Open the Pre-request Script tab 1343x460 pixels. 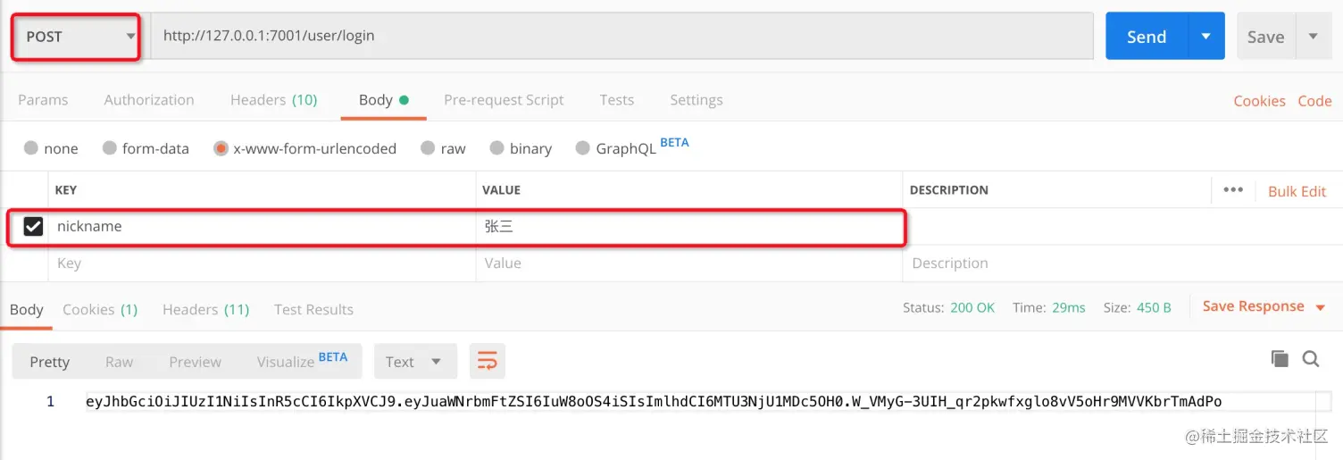click(504, 100)
